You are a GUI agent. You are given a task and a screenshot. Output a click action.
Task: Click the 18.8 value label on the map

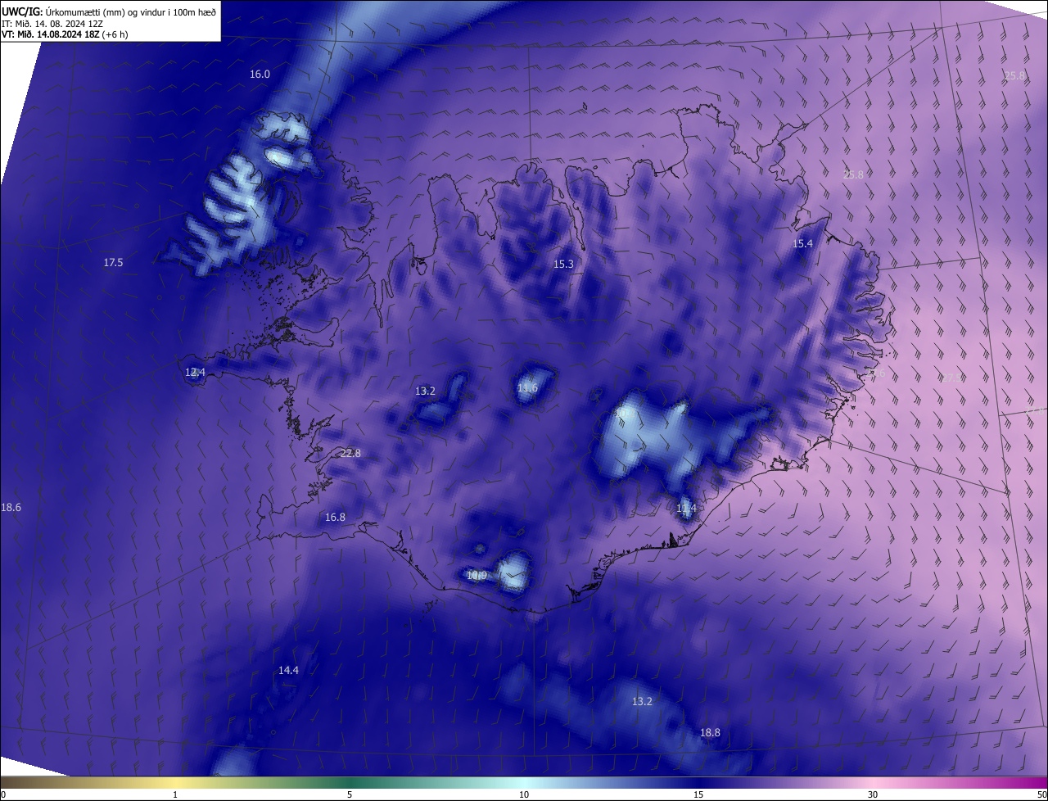coord(710,732)
